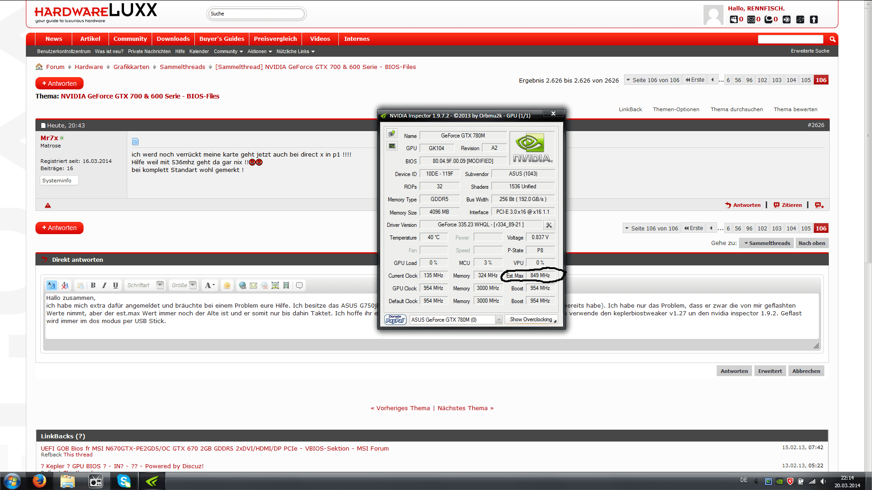Expand the GPU selection combo box

[x=498, y=320]
